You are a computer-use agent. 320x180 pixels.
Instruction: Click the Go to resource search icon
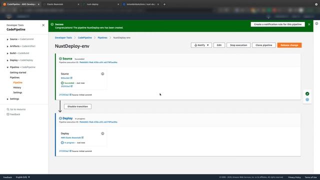point(8,109)
